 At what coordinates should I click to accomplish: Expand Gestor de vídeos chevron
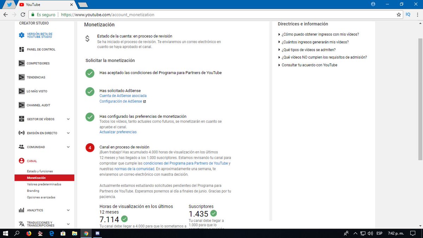point(68,119)
